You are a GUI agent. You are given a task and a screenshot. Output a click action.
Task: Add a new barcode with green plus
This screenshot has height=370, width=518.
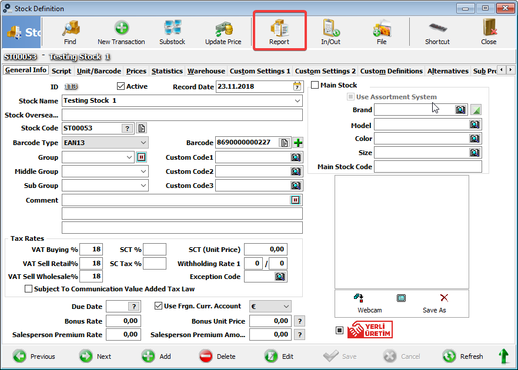pyautogui.click(x=298, y=143)
